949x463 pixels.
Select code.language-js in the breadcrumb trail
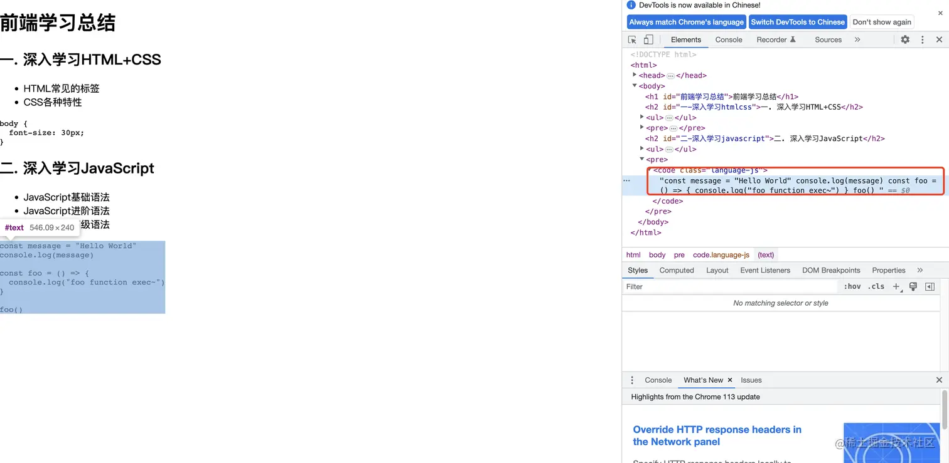[721, 254]
